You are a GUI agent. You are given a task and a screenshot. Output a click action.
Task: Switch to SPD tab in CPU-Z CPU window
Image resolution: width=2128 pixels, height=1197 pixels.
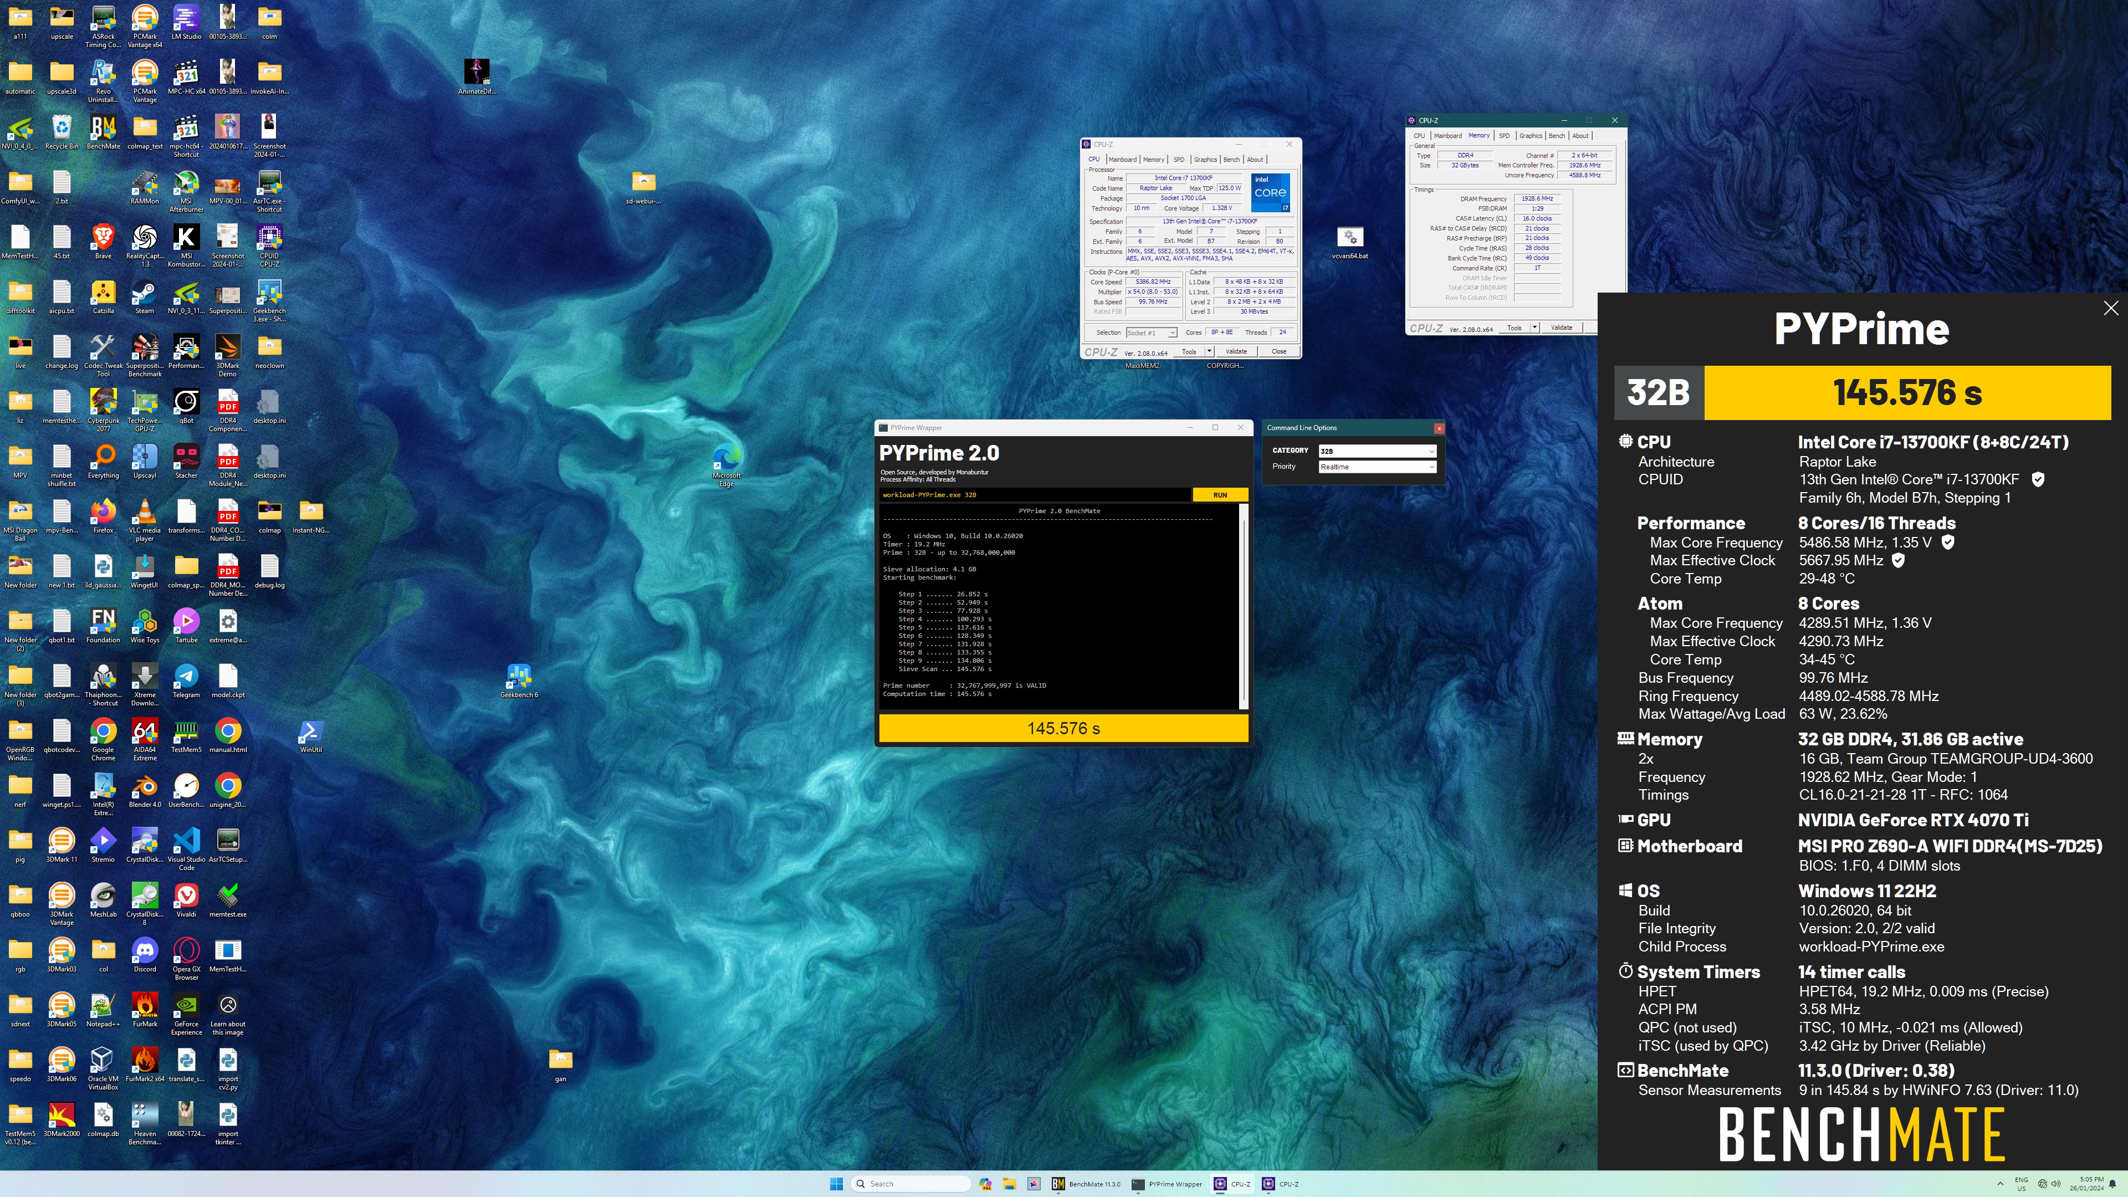pos(1179,160)
